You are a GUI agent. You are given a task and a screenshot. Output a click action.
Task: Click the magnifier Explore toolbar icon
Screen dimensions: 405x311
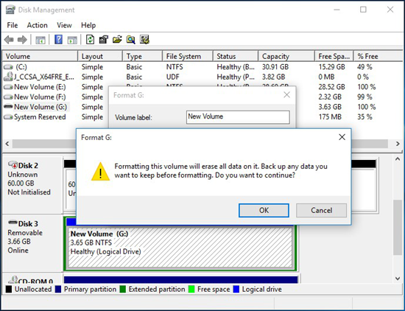130,40
